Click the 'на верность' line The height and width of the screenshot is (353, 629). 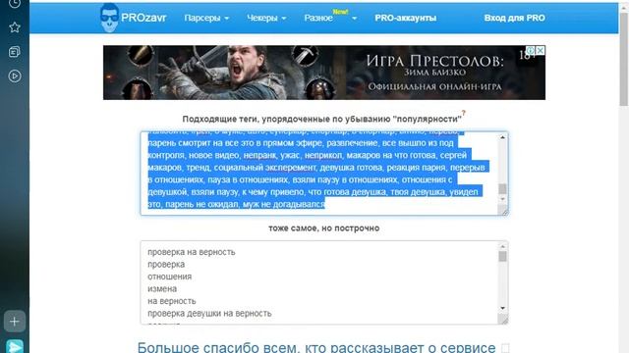[x=172, y=301]
